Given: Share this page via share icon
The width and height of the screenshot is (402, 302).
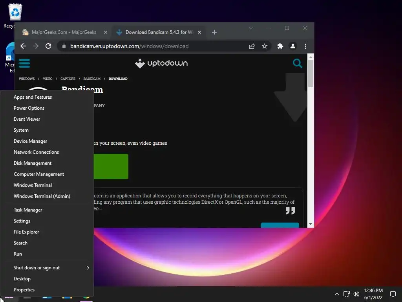Looking at the screenshot, I should click(252, 46).
